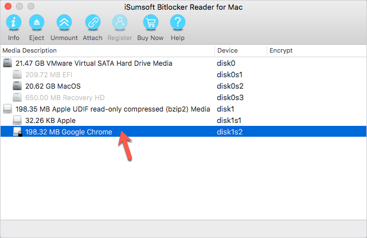367x238 pixels.
Task: Close the window with the red button
Action: 8,6
